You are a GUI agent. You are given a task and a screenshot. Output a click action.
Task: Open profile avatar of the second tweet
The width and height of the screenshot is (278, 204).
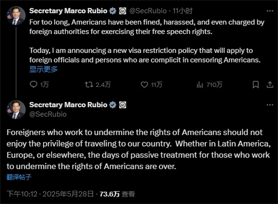click(16, 110)
